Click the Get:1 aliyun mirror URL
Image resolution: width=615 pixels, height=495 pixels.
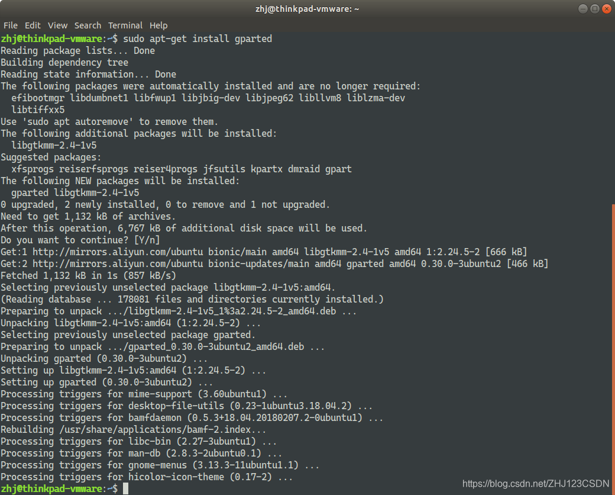pos(118,252)
